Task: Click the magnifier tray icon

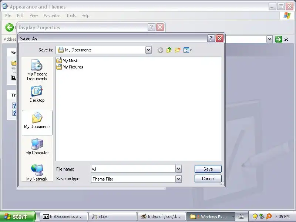Action: [x=269, y=216]
